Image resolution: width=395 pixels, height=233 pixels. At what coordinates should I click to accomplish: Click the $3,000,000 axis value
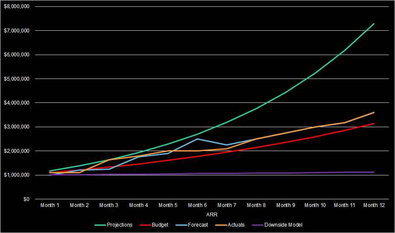coord(17,127)
